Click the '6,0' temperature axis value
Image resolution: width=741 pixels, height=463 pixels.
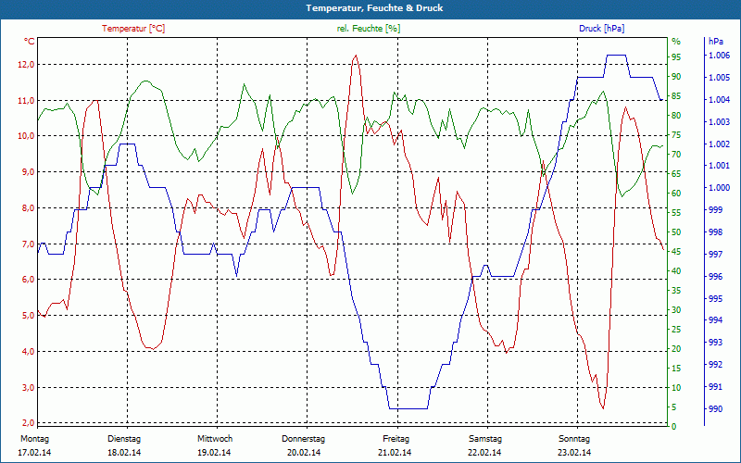(x=28, y=280)
